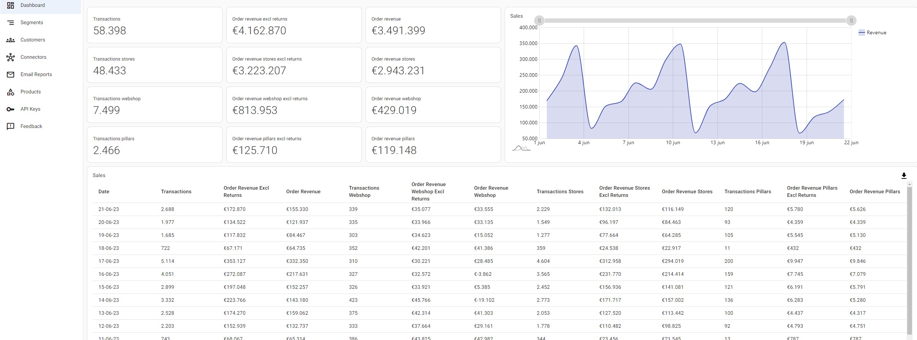
Task: Click the Feedback speech bubble icon
Action: point(10,126)
